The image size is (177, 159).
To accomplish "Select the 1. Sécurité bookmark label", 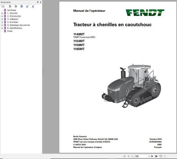I will click(x=12, y=13).
